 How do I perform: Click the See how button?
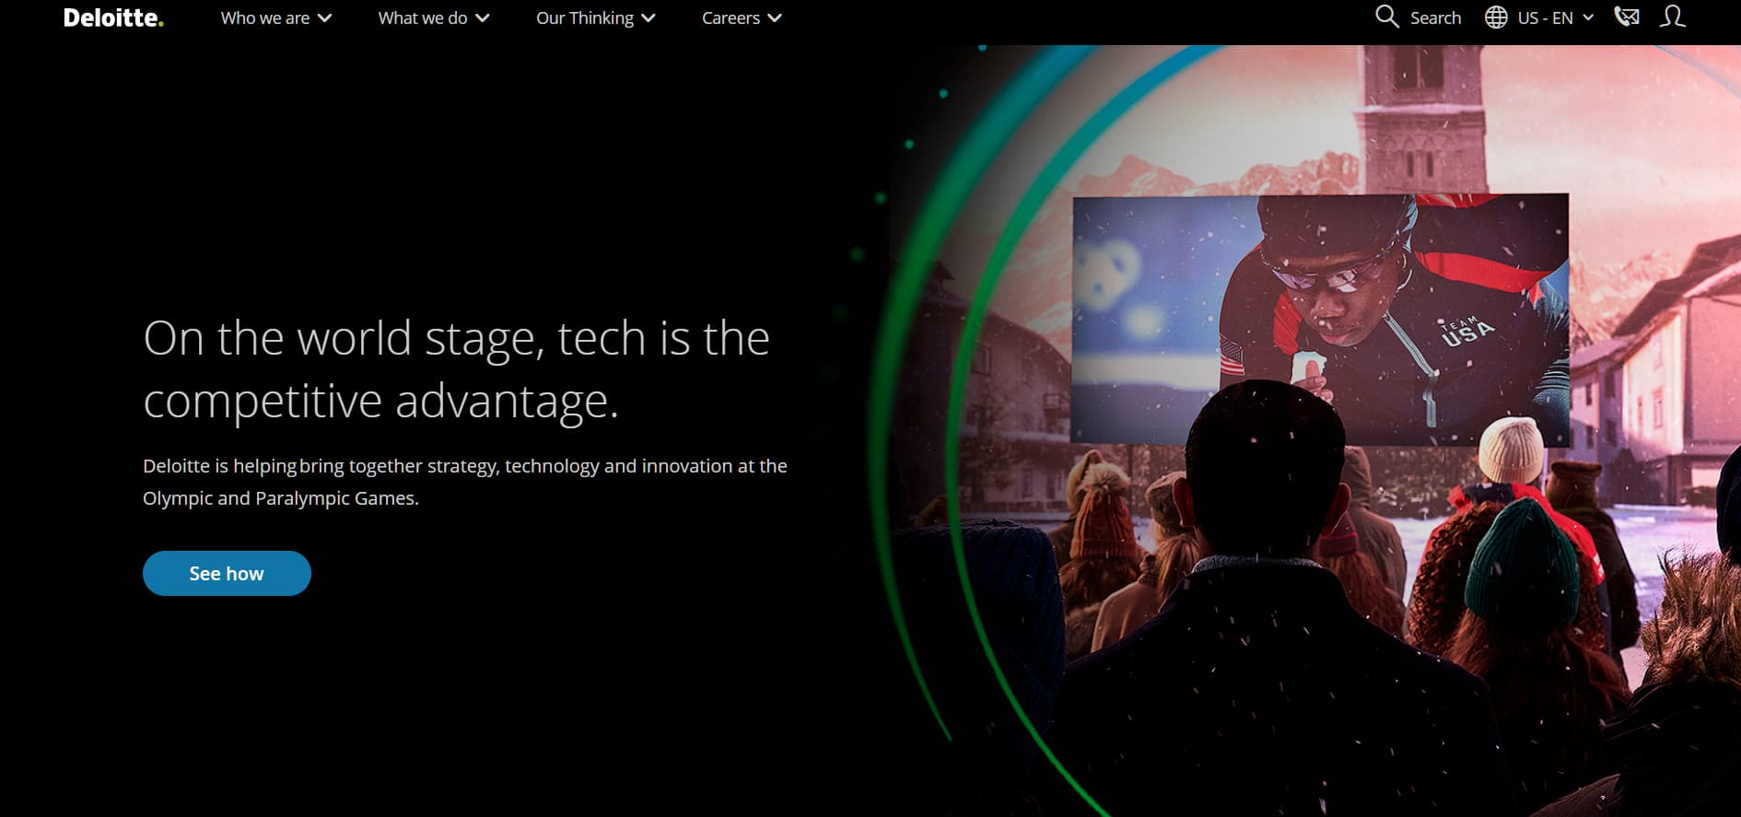227,573
